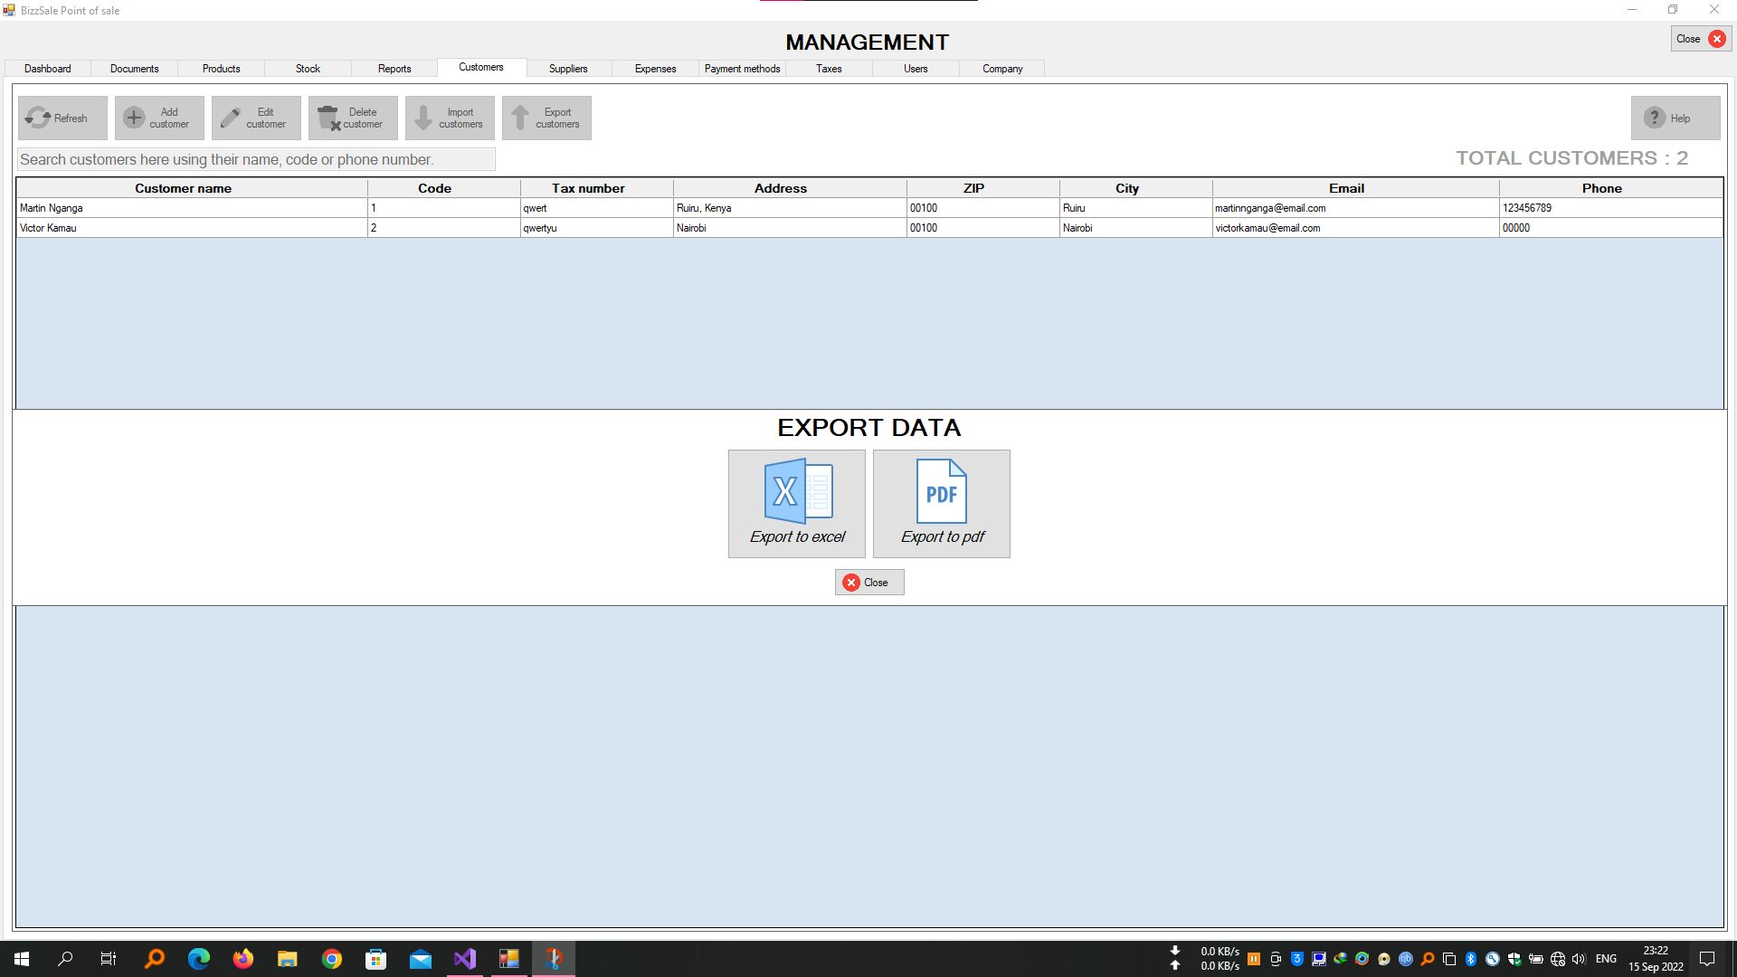Open Help with the question mark button

coord(1675,118)
